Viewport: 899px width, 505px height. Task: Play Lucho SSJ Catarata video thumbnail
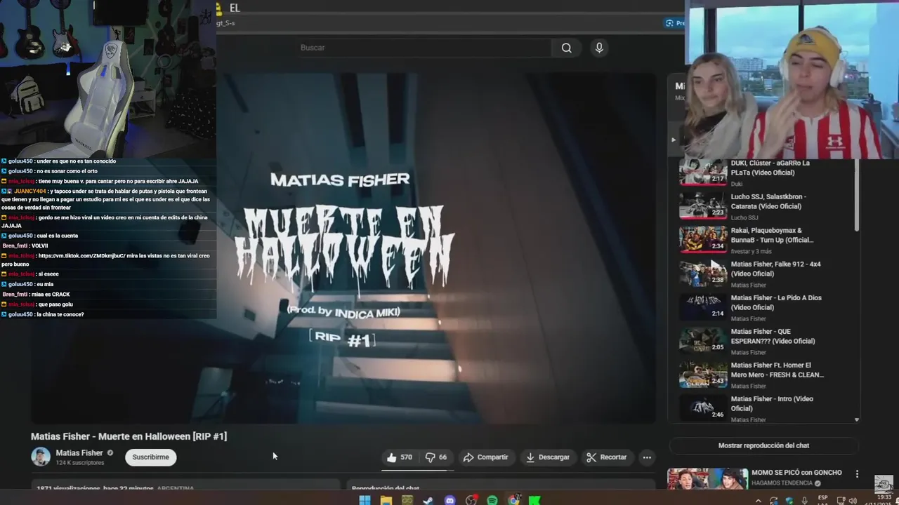coord(703,206)
